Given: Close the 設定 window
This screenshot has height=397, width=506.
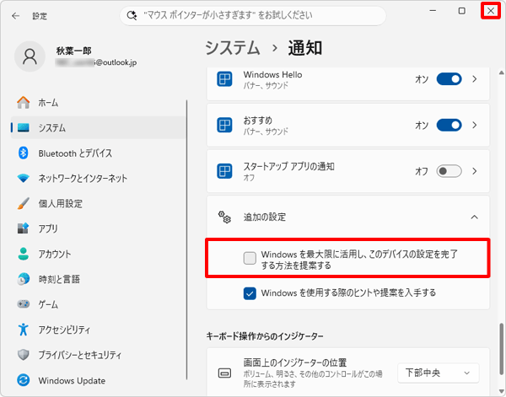Looking at the screenshot, I should (x=491, y=11).
